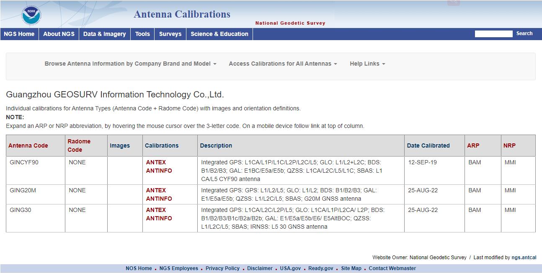The height and width of the screenshot is (273, 542).
Task: Open the Disclaimer footer link
Action: click(x=260, y=268)
